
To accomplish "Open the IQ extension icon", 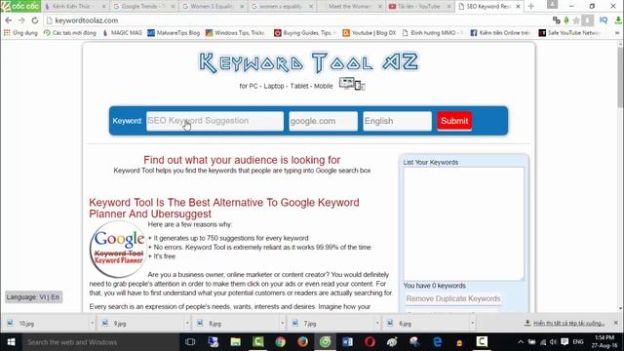I will [604, 20].
